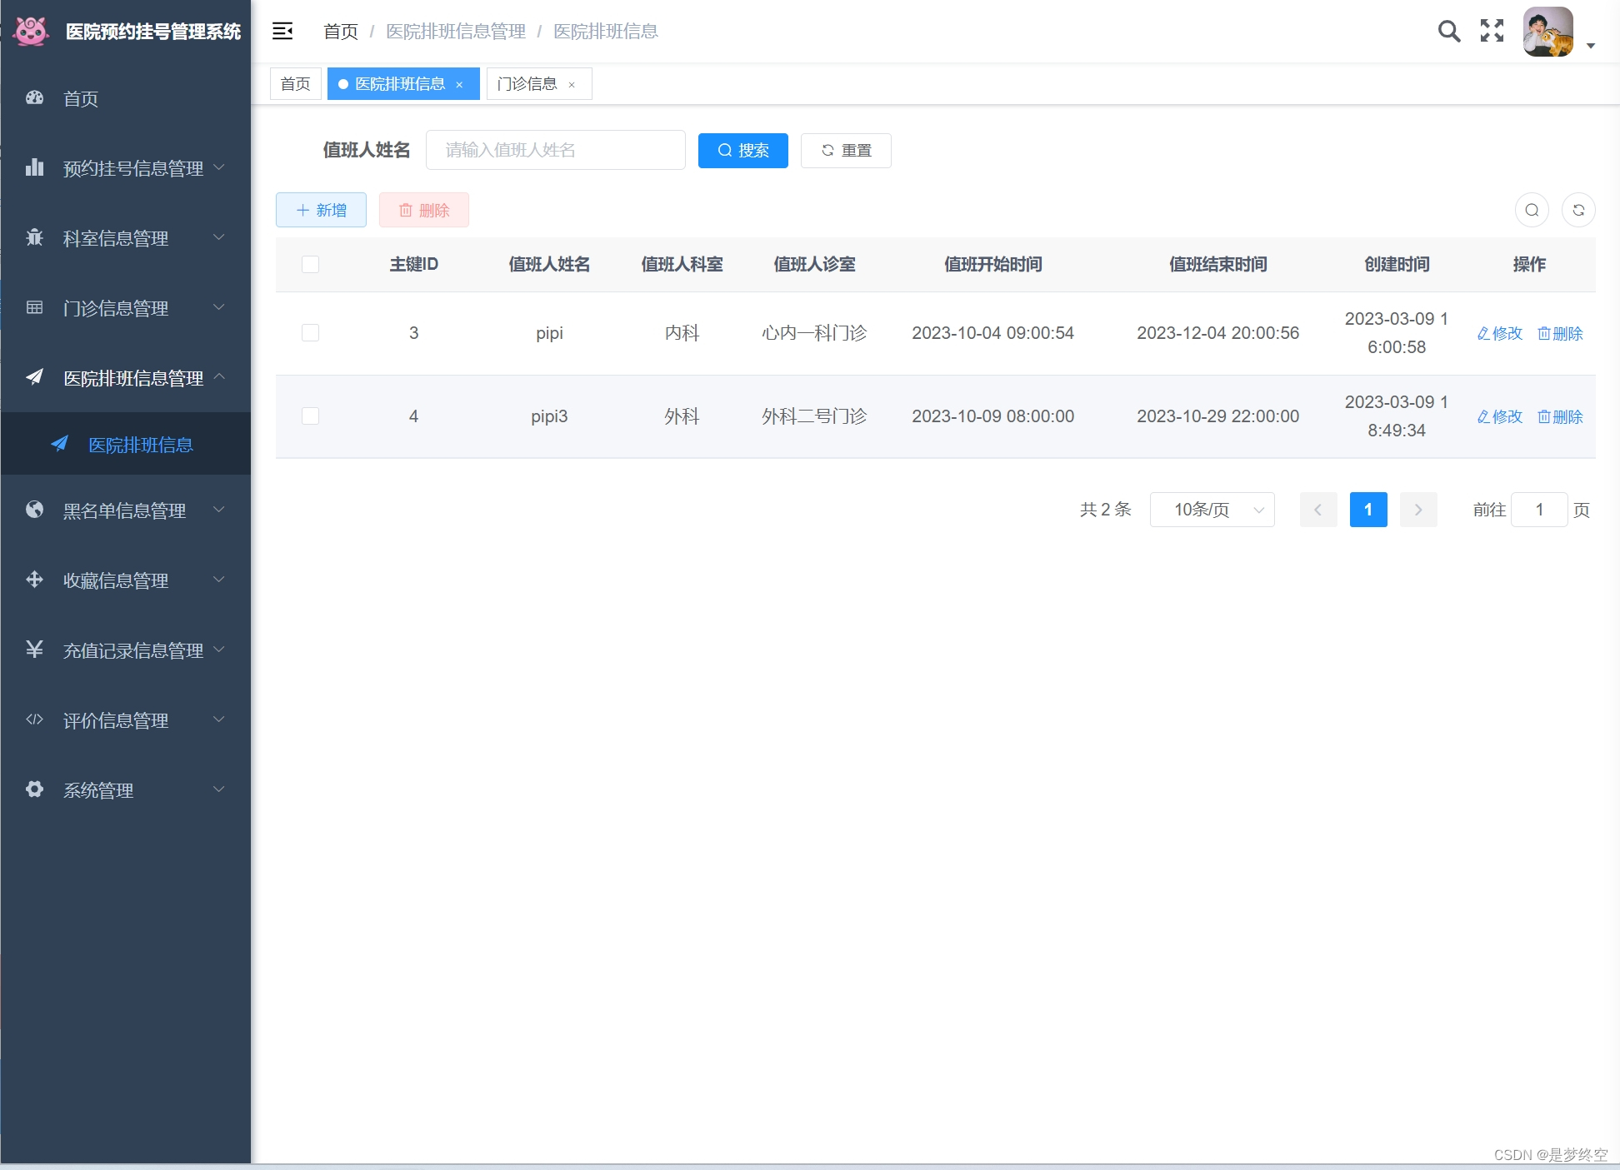Screen dimensions: 1620x1170
Task: Click the 值班开始时间 column header
Action: (x=992, y=264)
